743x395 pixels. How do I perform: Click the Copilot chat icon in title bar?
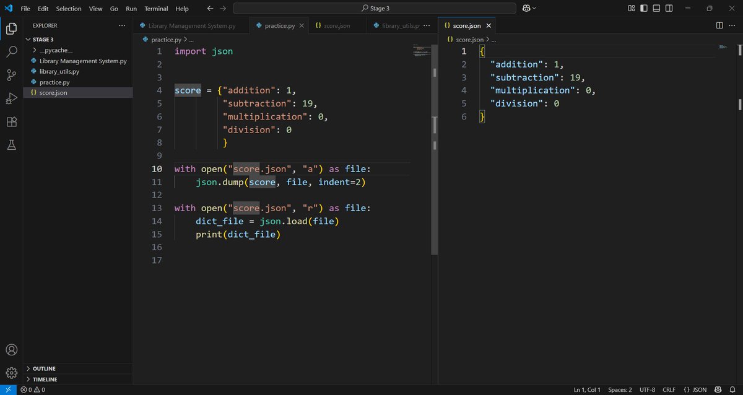(527, 9)
